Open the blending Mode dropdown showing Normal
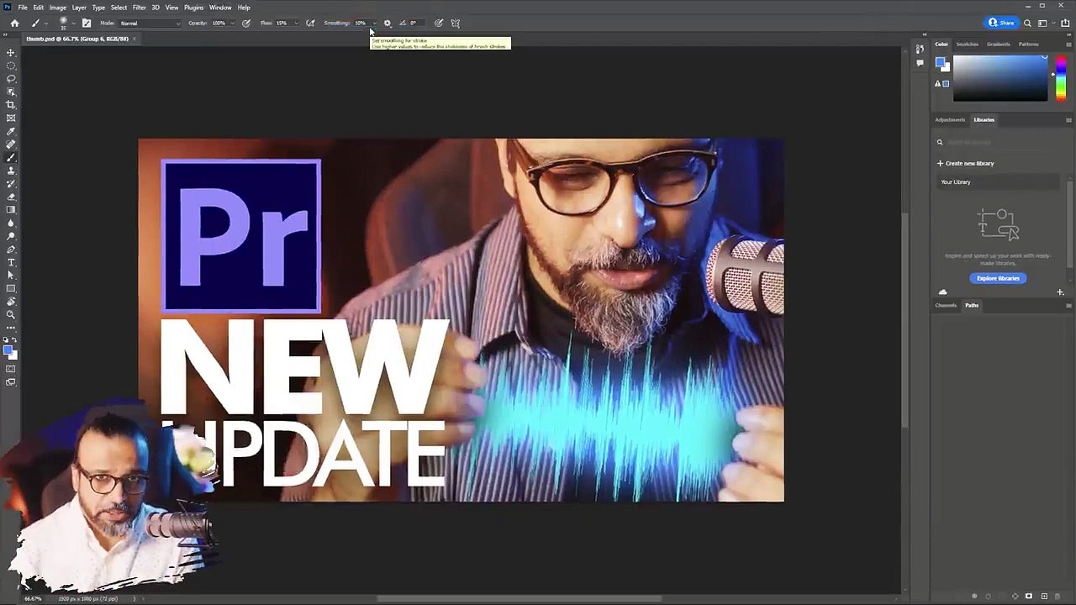This screenshot has width=1076, height=605. tap(150, 23)
